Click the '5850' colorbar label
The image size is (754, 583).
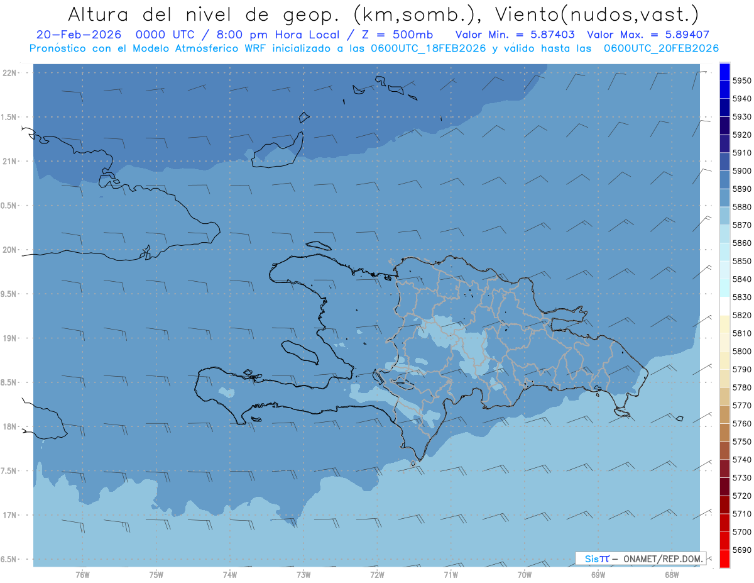(x=742, y=261)
